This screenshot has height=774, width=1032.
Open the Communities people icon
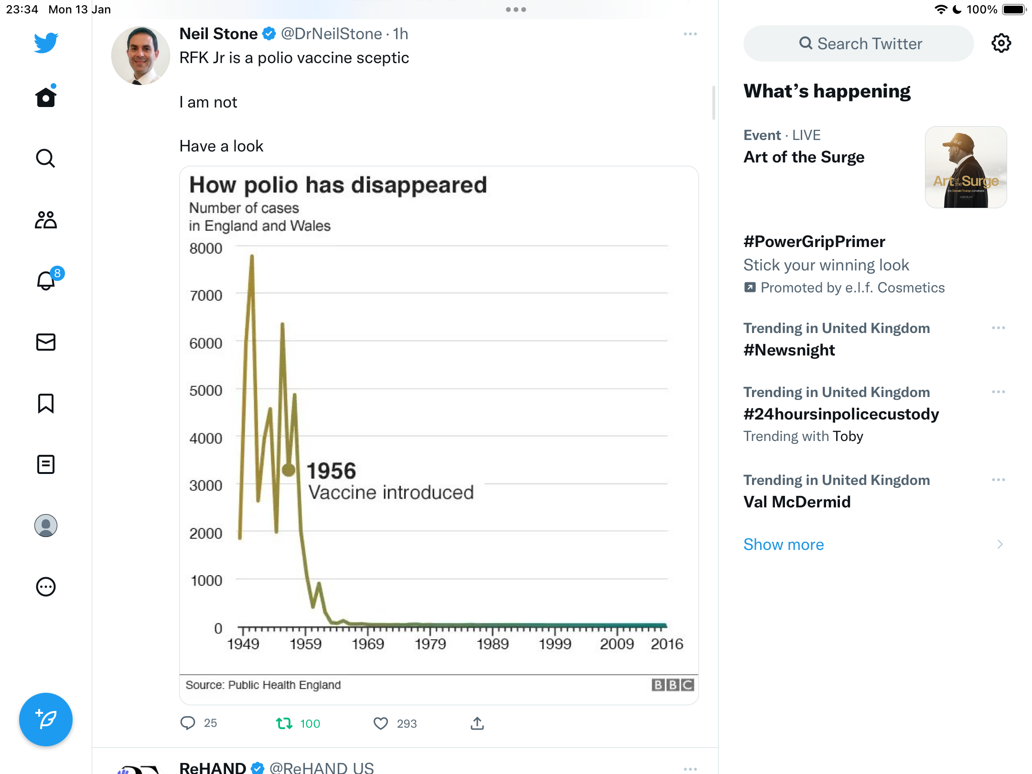coord(46,220)
